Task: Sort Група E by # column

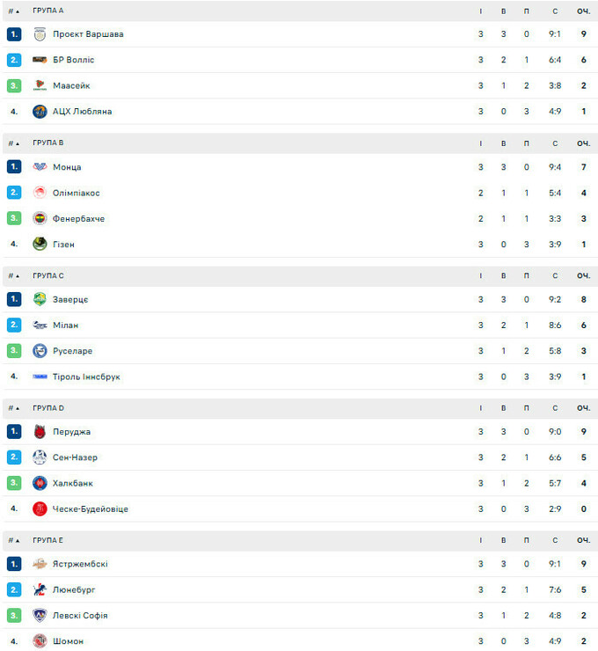Action: (x=14, y=540)
